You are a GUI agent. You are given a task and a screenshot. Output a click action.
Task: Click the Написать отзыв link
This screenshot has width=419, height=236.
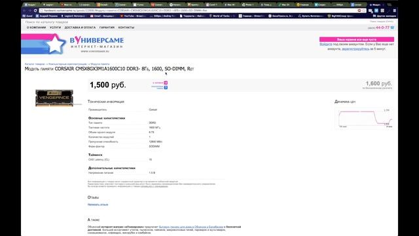(x=98, y=205)
